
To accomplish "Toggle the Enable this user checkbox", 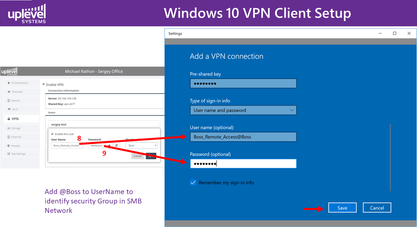I will coord(52,134).
